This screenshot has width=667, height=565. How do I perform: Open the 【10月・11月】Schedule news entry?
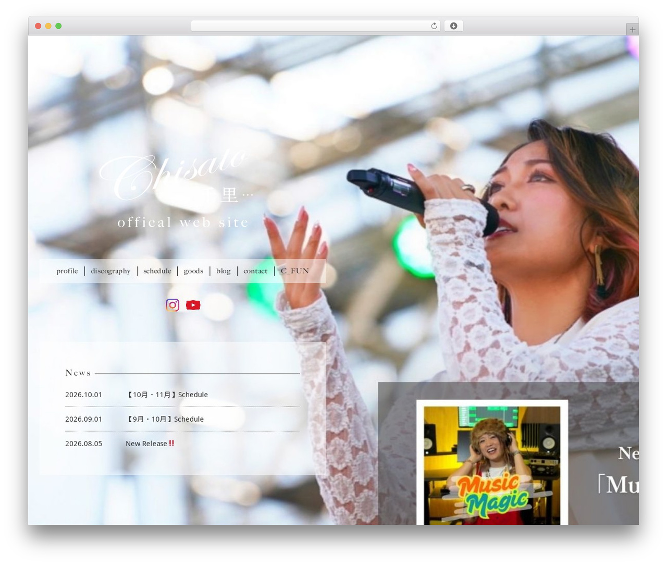pos(167,395)
